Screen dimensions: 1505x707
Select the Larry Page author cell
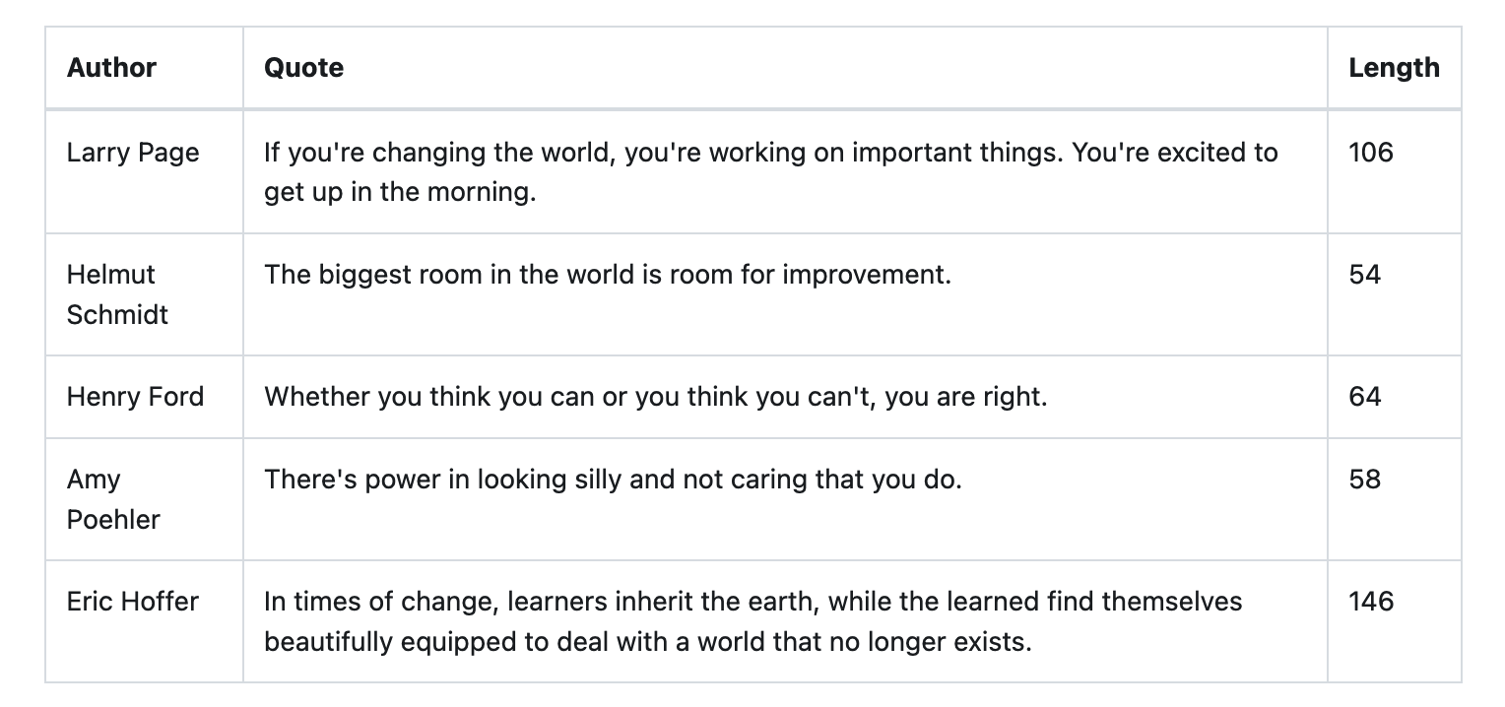click(133, 153)
